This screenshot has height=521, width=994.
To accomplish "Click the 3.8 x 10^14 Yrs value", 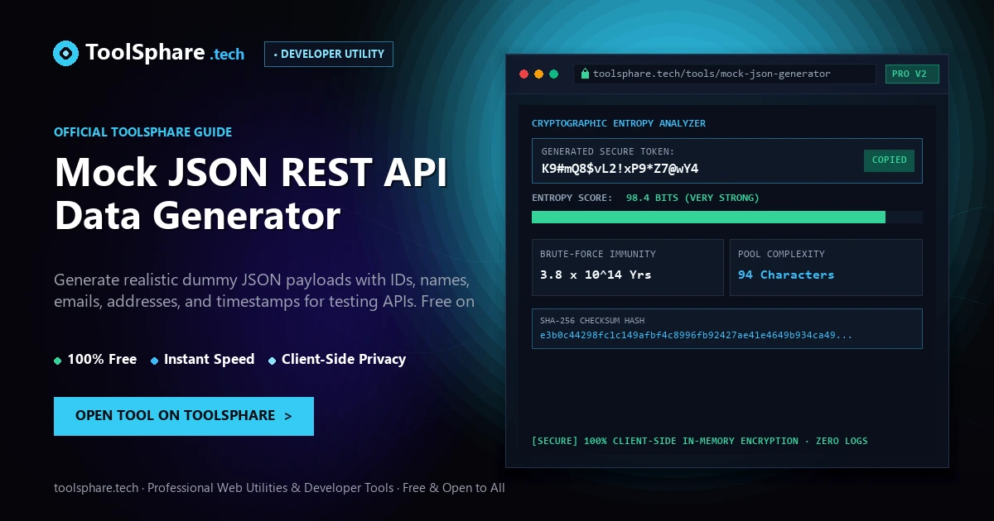I will pos(596,275).
